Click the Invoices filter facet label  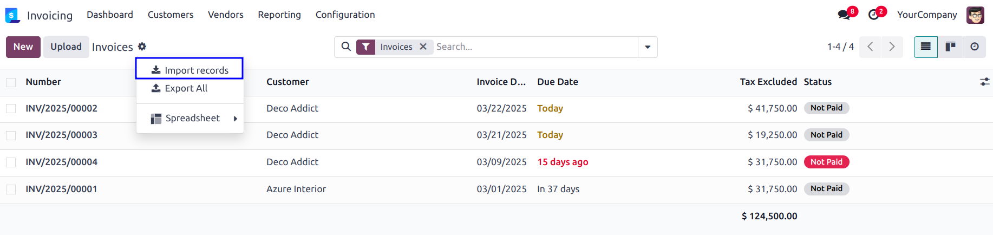396,47
